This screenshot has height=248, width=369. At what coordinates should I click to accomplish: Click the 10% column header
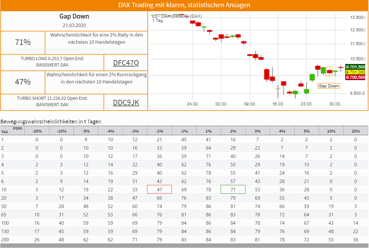[331, 131]
